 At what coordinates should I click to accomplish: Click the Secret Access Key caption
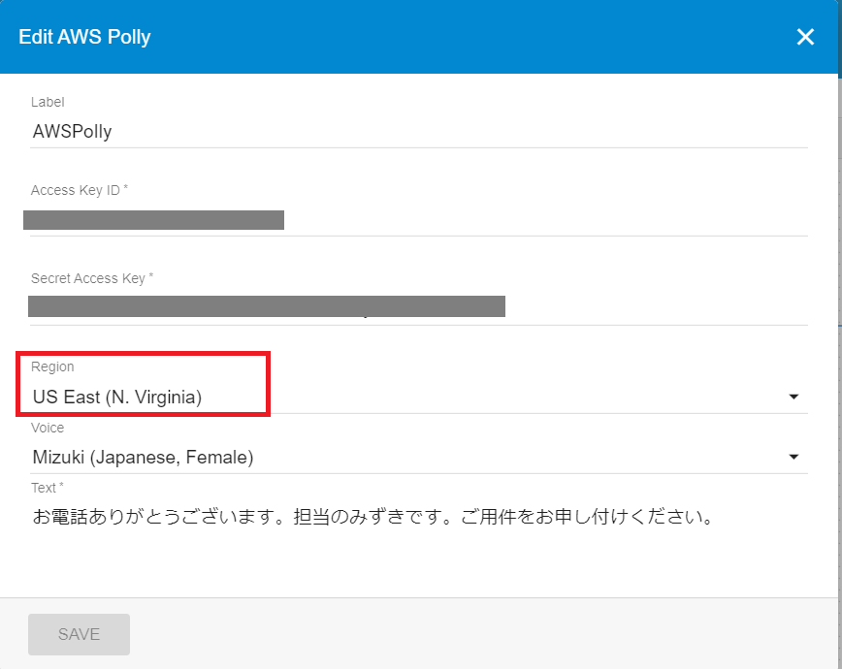tap(92, 278)
